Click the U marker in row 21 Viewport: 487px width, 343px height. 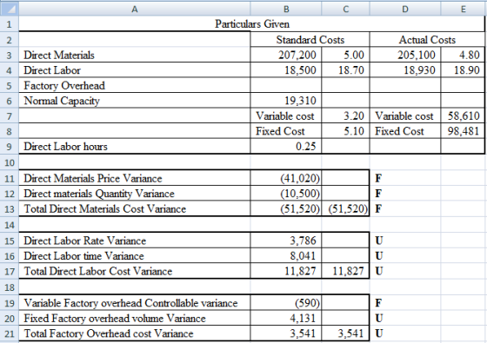click(379, 333)
